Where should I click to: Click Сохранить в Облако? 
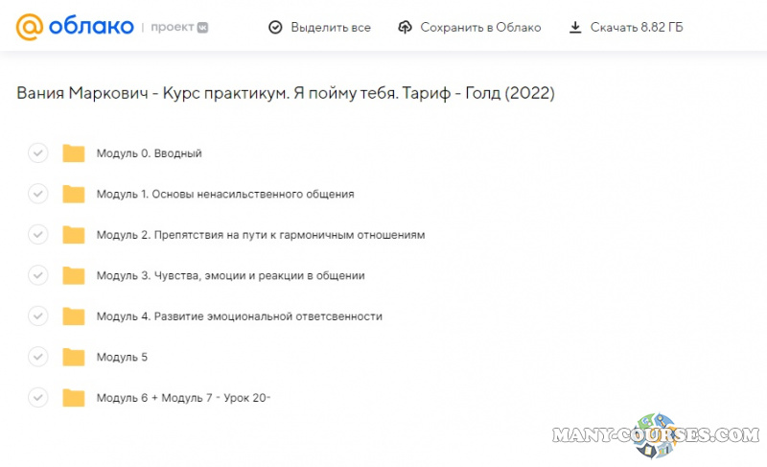point(469,28)
